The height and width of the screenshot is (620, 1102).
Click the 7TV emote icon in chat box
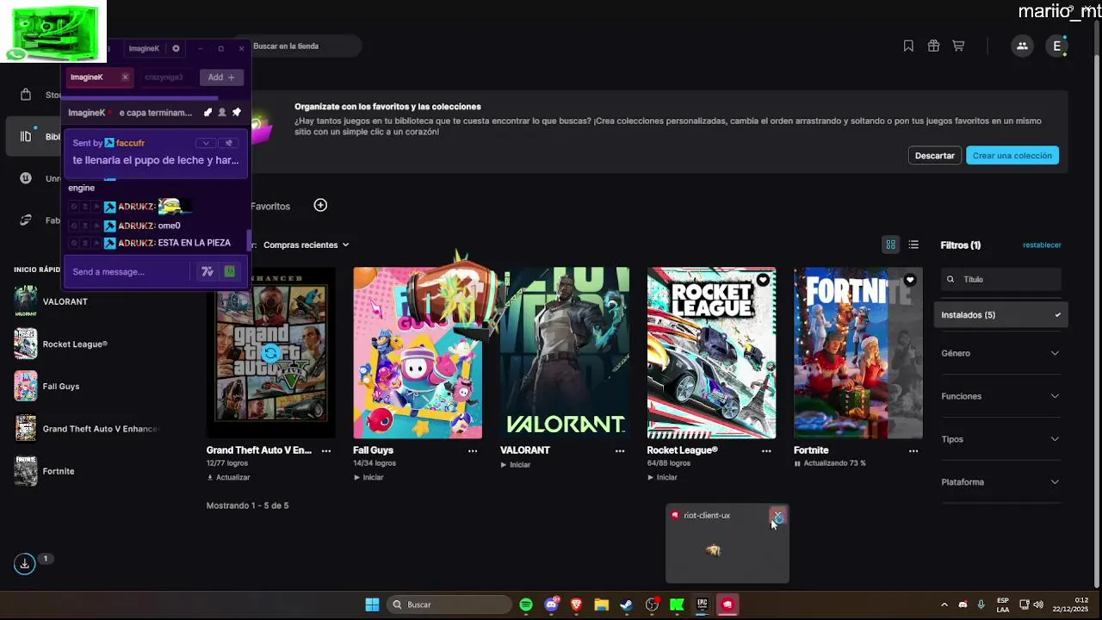(207, 271)
